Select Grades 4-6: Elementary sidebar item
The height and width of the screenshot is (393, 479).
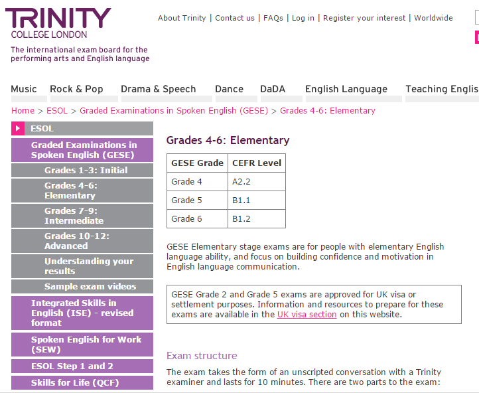(x=82, y=191)
